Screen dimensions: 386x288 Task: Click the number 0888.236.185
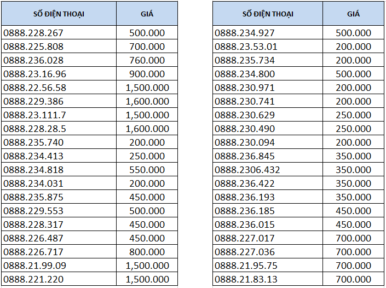(x=245, y=211)
